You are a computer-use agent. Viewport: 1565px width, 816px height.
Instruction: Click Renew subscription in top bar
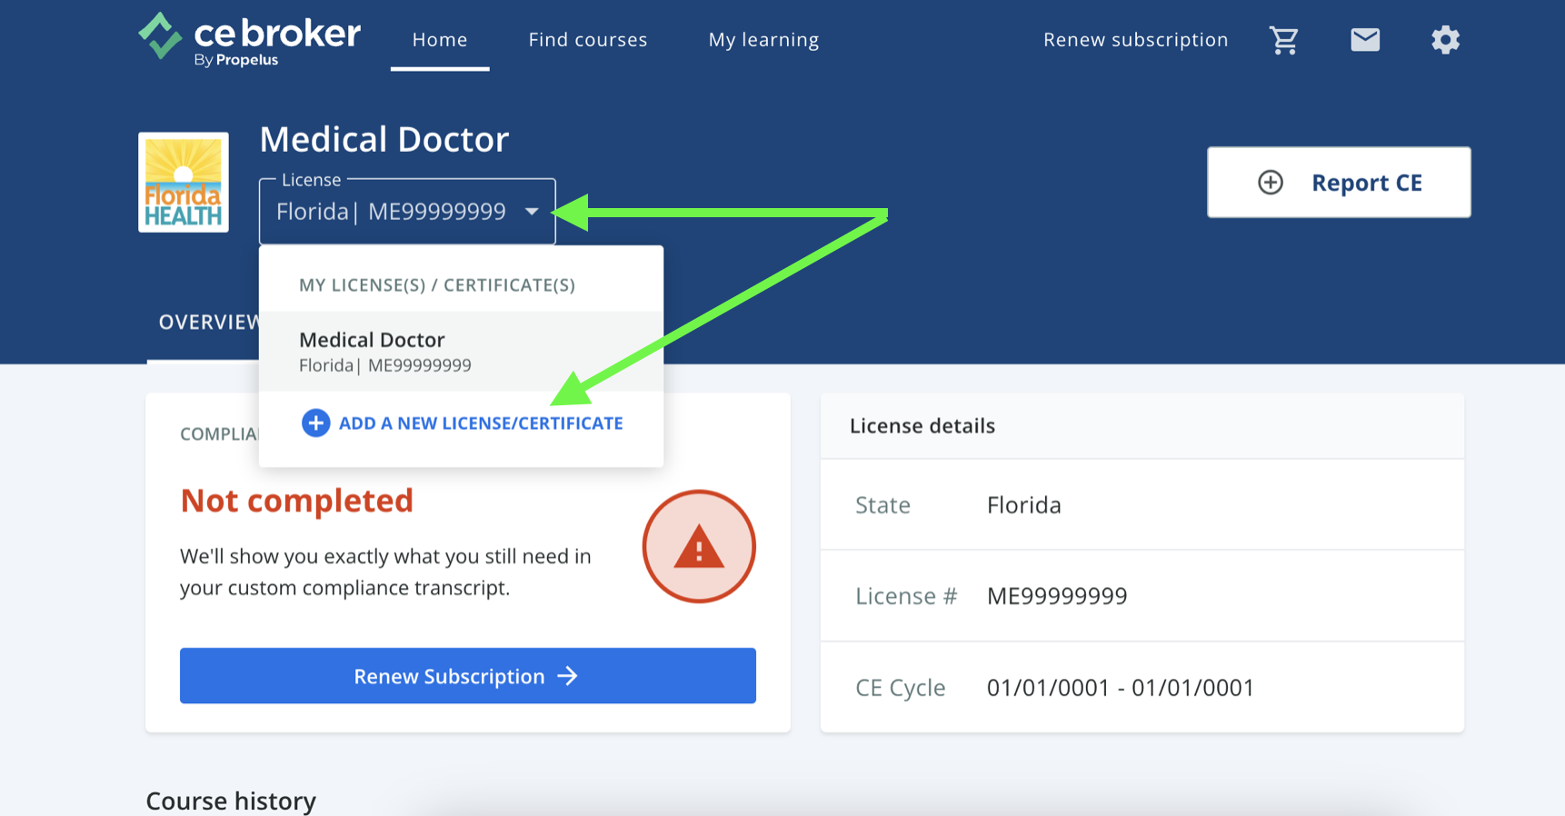pyautogui.click(x=1135, y=40)
